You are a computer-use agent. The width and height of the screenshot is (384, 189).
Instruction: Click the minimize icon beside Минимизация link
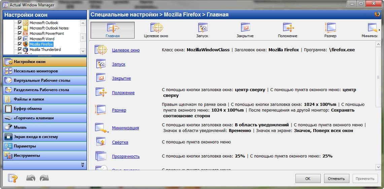pyautogui.click(x=101, y=128)
